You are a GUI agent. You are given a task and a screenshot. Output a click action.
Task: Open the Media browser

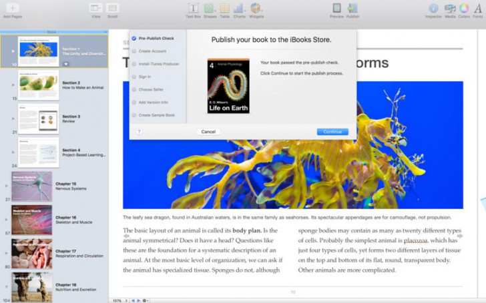(450, 9)
